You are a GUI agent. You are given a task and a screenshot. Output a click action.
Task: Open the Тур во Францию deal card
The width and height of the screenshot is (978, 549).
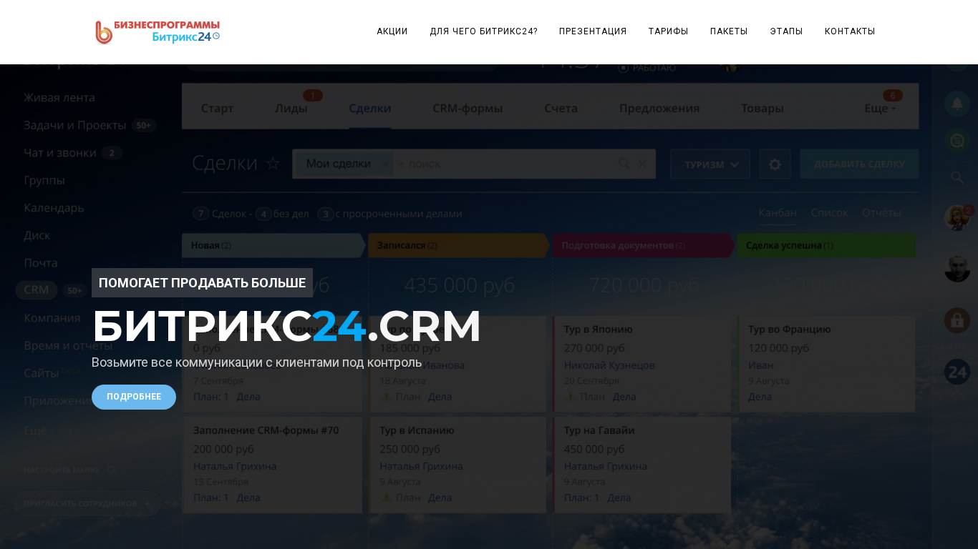(827, 364)
